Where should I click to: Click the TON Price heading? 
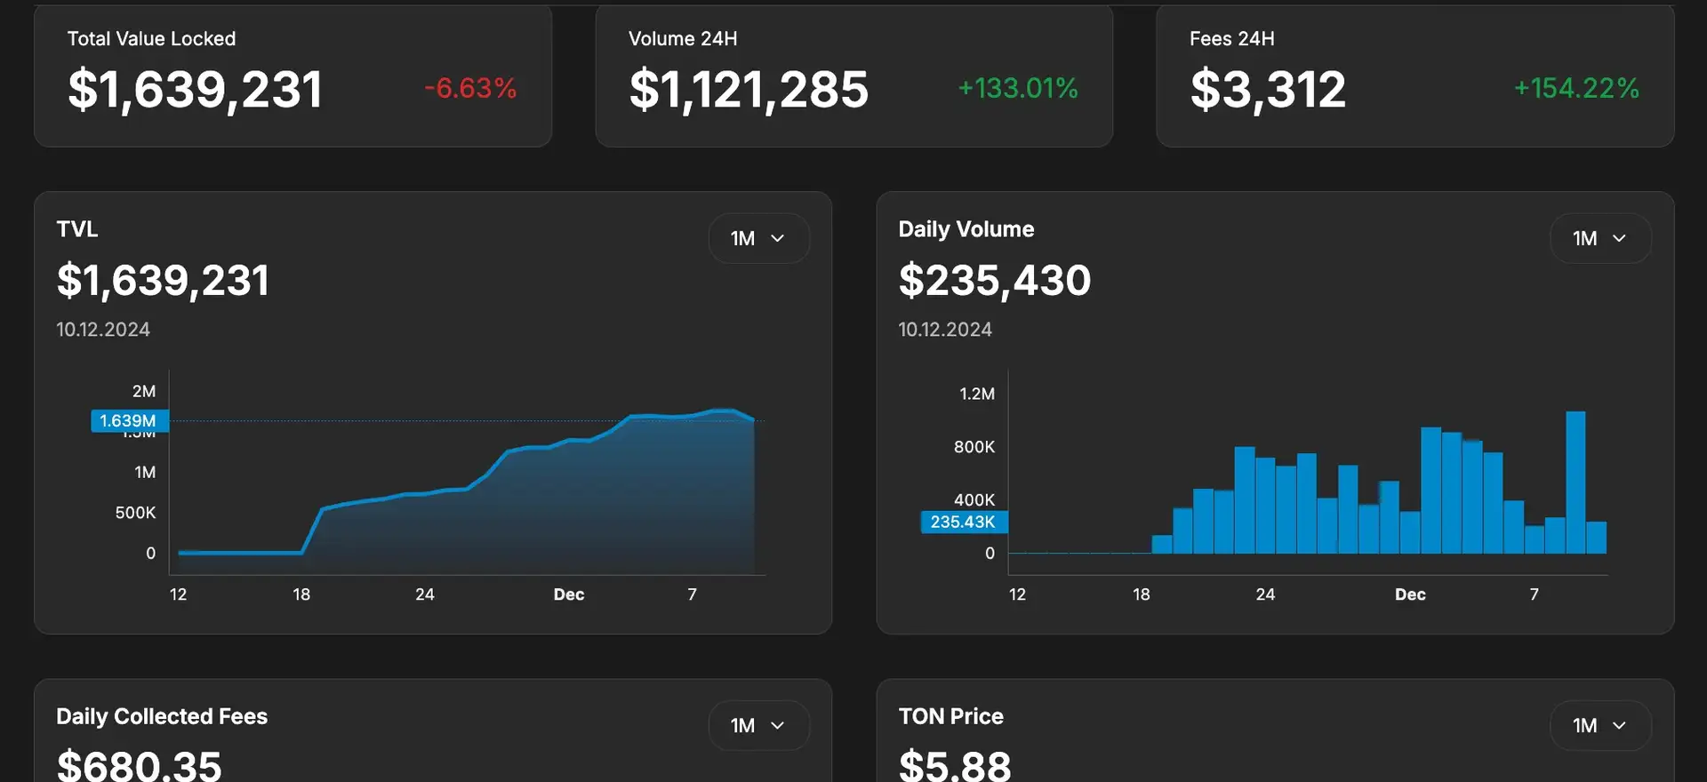(x=950, y=716)
